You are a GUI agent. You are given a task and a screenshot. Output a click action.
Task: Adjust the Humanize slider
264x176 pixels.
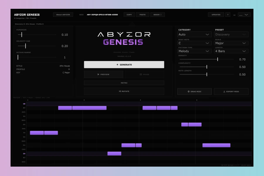tap(37, 35)
